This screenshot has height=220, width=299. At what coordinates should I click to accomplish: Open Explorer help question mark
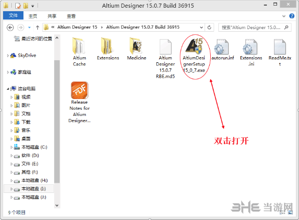[x=291, y=16]
